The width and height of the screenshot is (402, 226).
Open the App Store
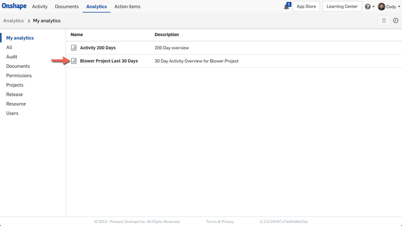point(306,6)
